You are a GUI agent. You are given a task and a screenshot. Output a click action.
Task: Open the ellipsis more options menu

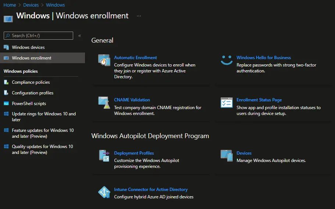(139, 16)
